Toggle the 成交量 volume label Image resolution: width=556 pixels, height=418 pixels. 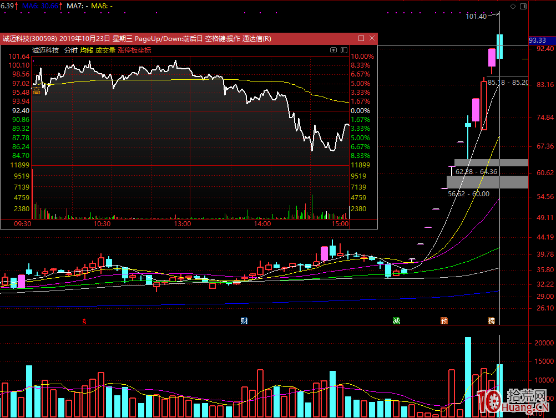click(x=105, y=50)
